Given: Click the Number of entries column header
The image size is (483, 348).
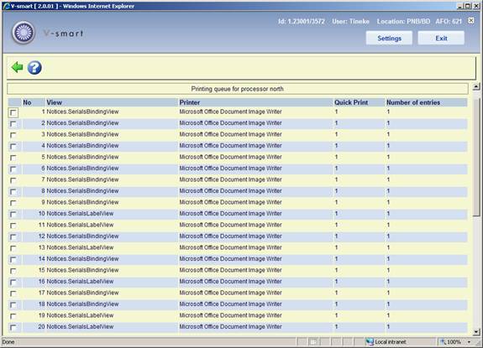Looking at the screenshot, I should tap(413, 102).
